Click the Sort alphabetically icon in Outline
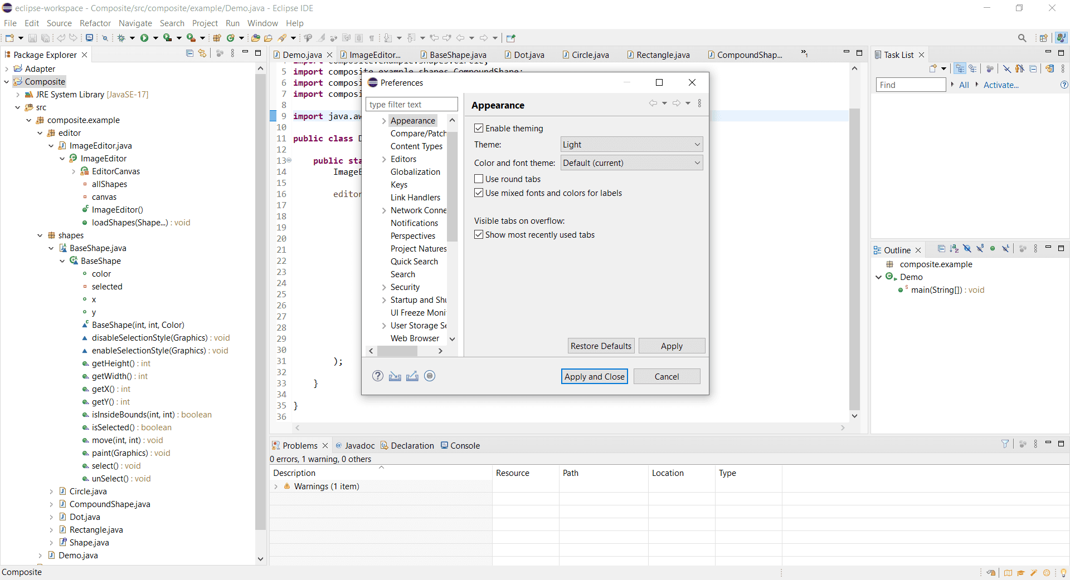Viewport: 1070px width, 580px height. (x=954, y=249)
